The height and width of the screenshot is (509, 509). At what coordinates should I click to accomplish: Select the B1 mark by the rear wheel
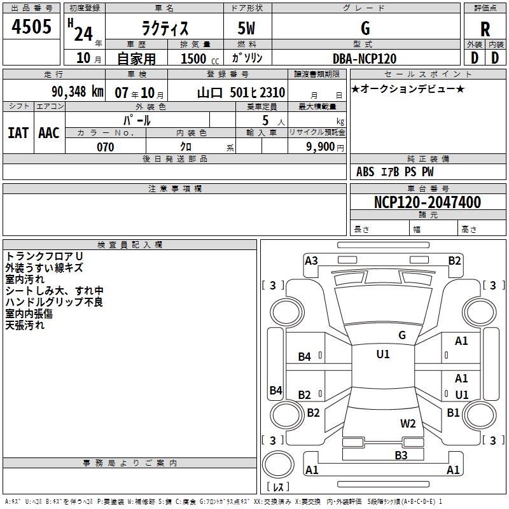coord(453,413)
